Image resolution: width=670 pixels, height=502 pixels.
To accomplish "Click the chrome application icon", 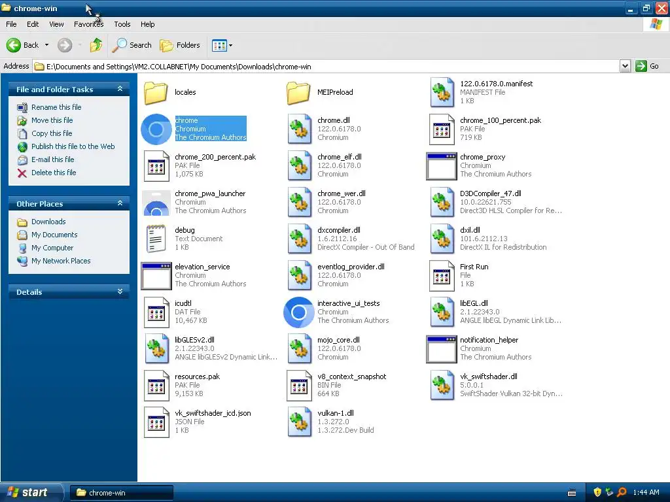I will pos(156,129).
